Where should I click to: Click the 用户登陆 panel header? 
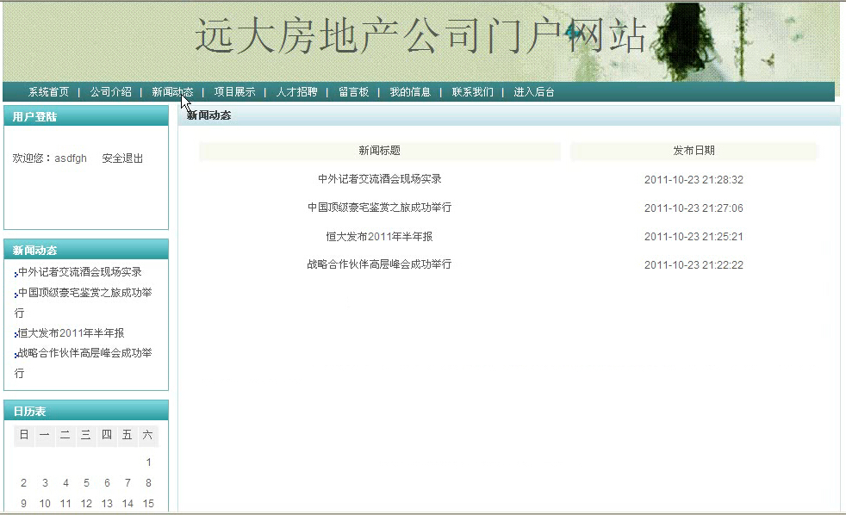(x=86, y=116)
